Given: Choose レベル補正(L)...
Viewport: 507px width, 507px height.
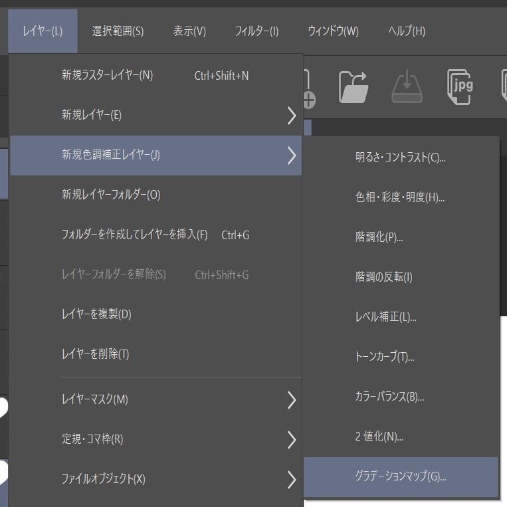Looking at the screenshot, I should [401, 317].
